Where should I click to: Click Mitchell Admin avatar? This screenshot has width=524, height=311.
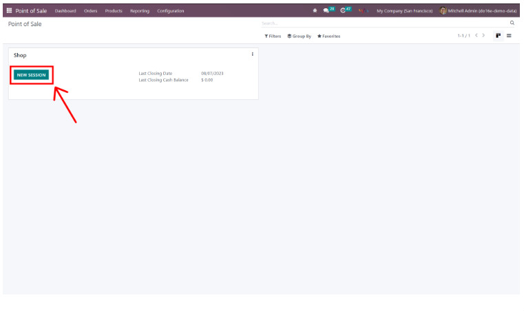[x=443, y=11]
